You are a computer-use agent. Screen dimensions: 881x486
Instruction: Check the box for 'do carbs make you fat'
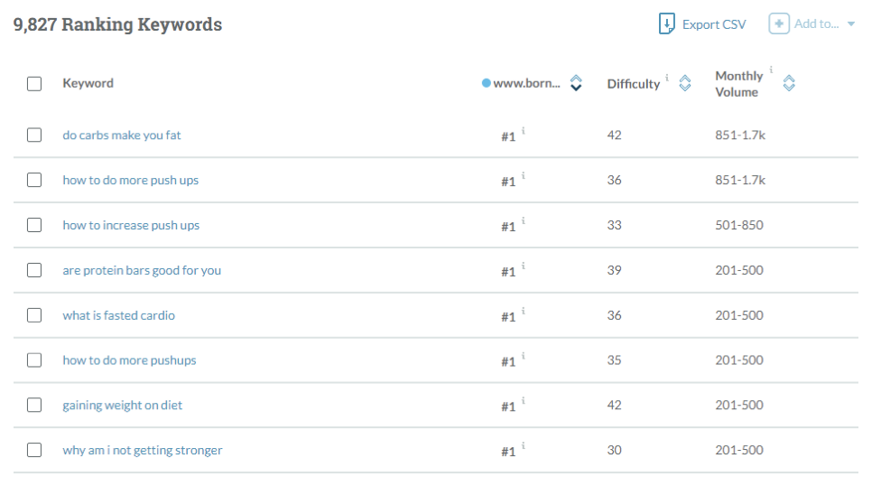coord(34,135)
